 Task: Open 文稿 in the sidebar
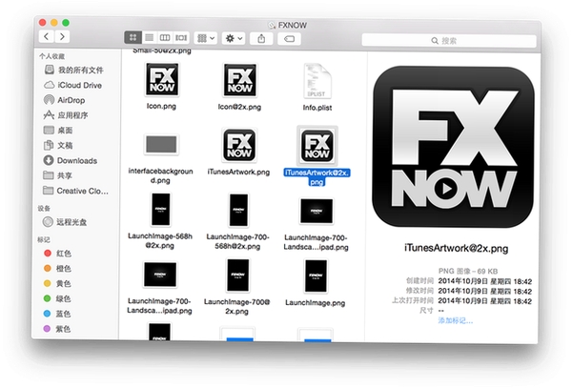58,145
